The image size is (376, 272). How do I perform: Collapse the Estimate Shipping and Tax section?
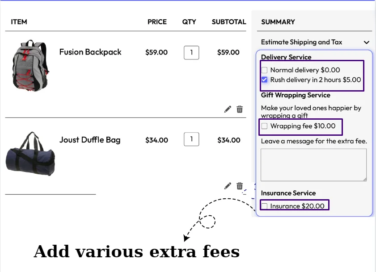coord(366,42)
